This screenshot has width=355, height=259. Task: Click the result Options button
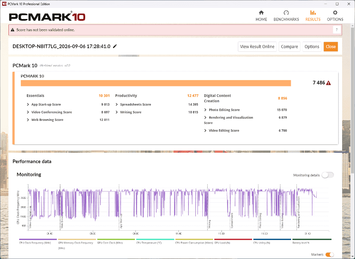click(312, 47)
